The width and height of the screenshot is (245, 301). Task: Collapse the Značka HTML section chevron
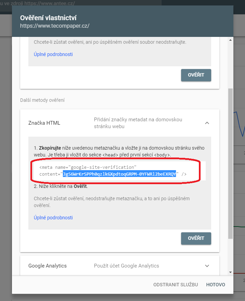point(207,123)
